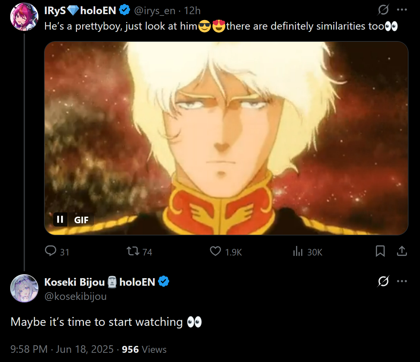The image size is (420, 362).
Task: Open Grok icon on IRyS's tweet
Action: [383, 10]
